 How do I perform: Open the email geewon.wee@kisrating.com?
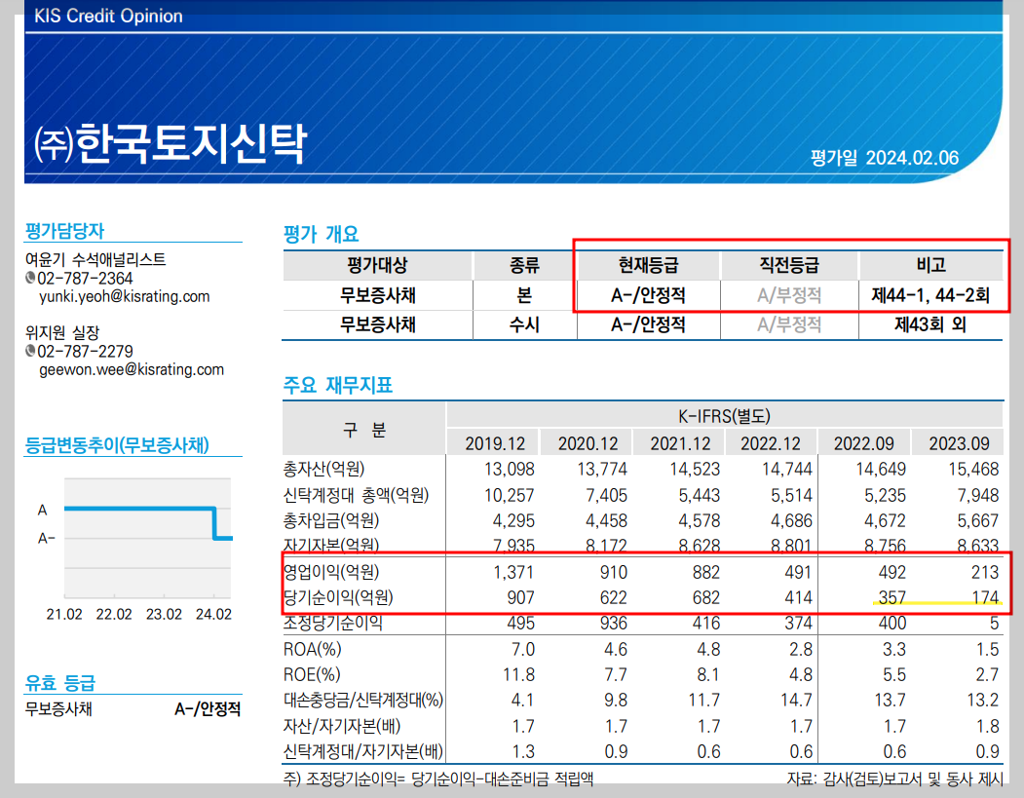[x=132, y=369]
